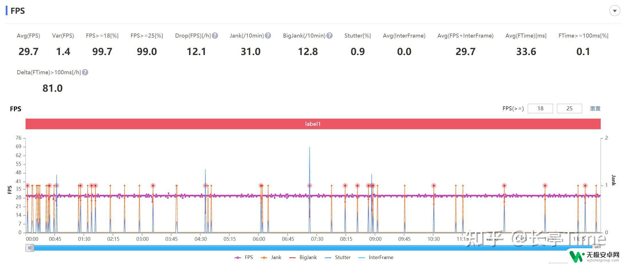
Task: Open the help icon next to Drop(FPS)[/h]
Action: pyautogui.click(x=215, y=36)
